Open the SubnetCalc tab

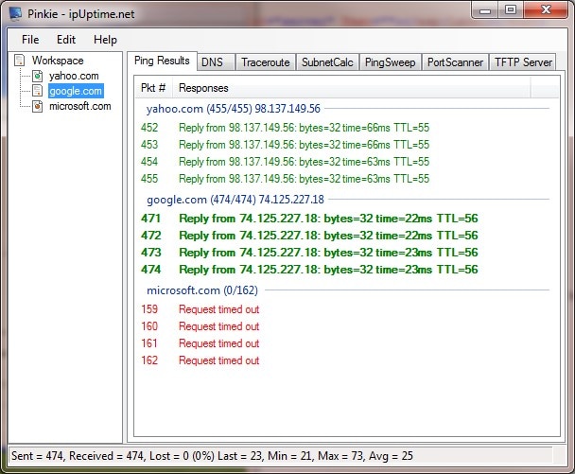point(327,62)
